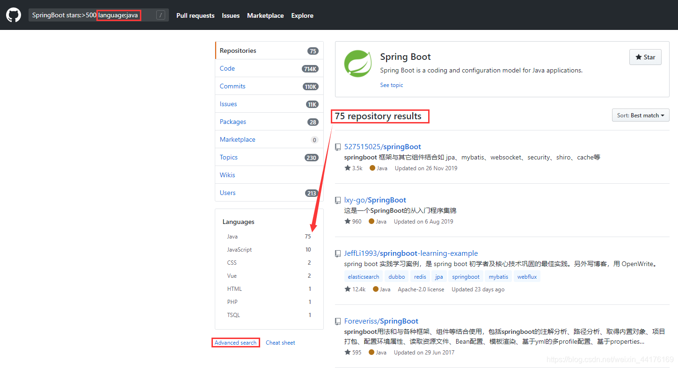Click the webflux topic tag
Viewport: 678px width, 368px height.
tap(527, 277)
